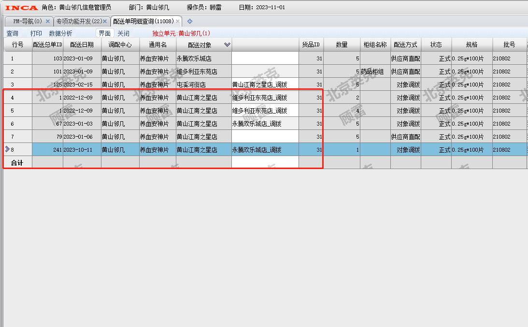Click date 2023-01-06 in row 7
The width and height of the screenshot is (528, 327).
point(82,137)
